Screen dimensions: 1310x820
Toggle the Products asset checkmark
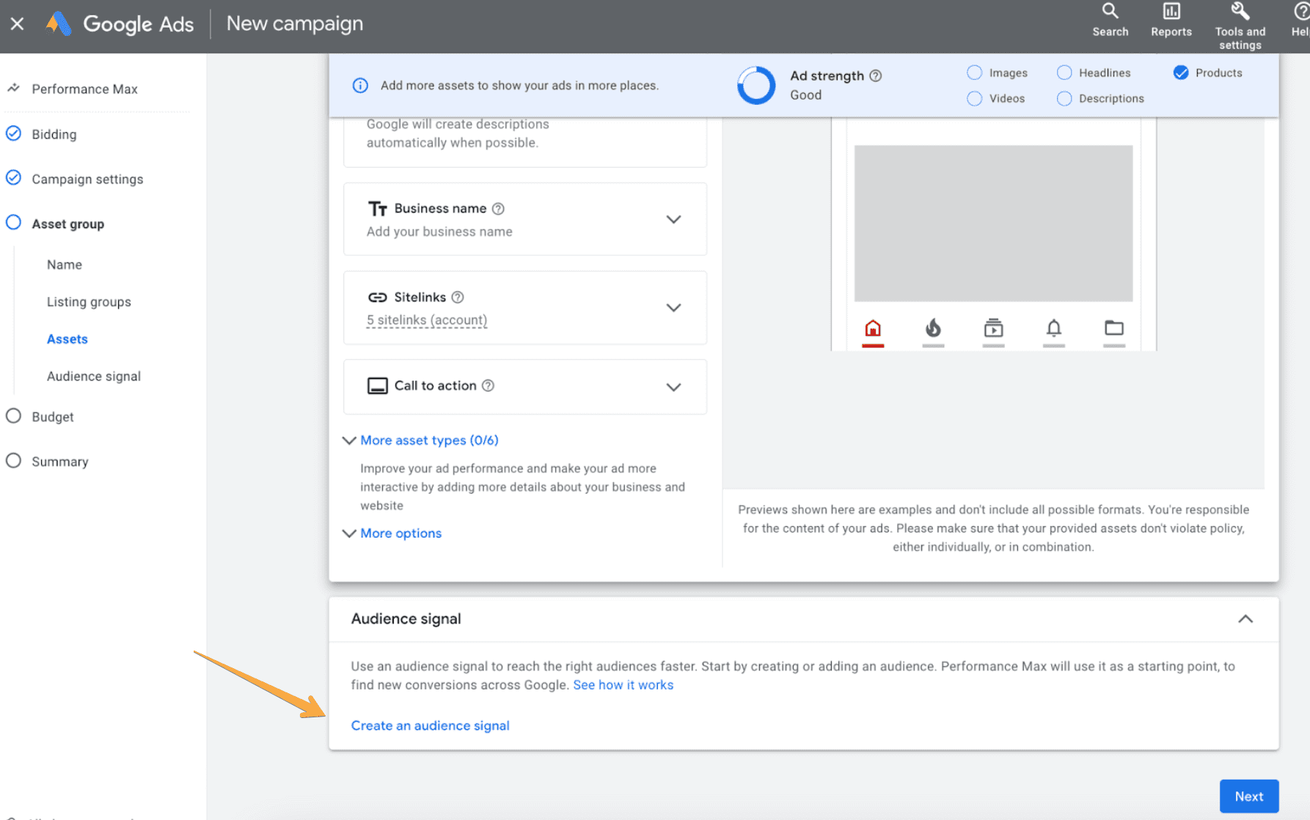pos(1180,73)
